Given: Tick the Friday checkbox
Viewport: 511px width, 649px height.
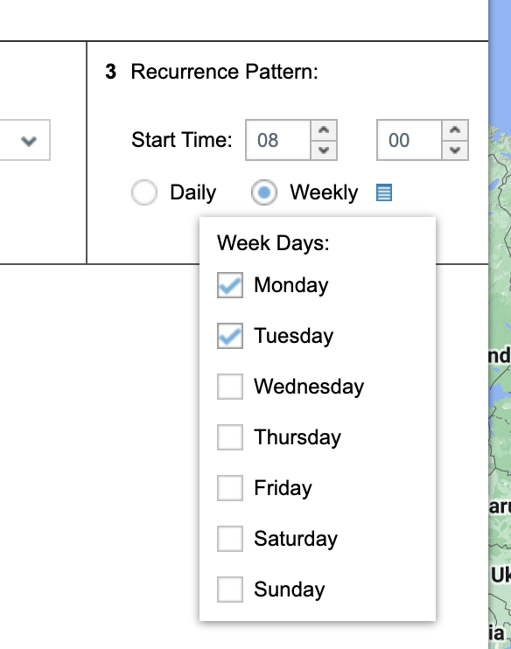Looking at the screenshot, I should pyautogui.click(x=230, y=488).
